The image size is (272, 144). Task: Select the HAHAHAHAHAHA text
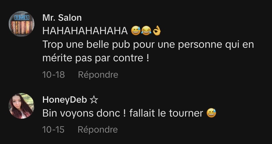click(85, 31)
